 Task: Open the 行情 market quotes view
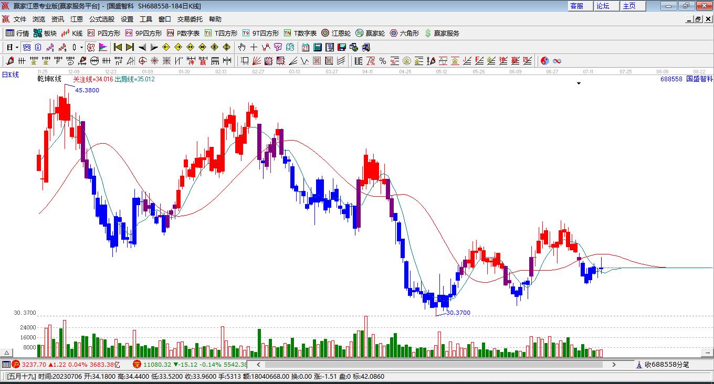point(17,33)
